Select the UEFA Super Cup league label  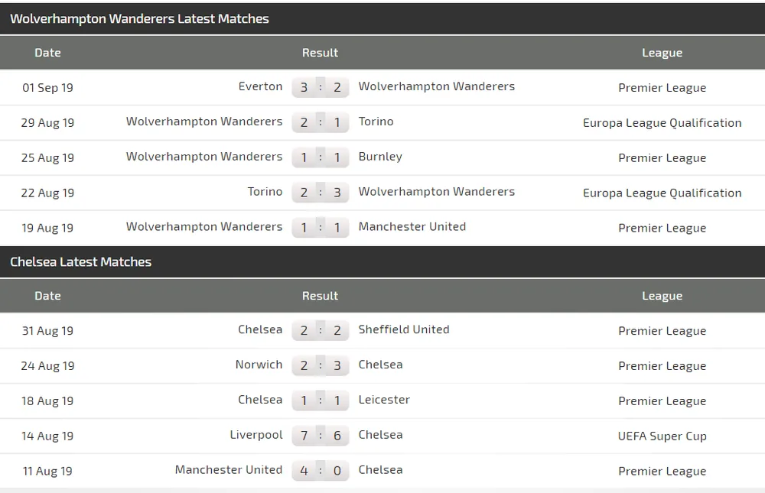pos(662,436)
